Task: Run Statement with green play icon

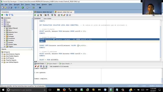Action: 35,15
